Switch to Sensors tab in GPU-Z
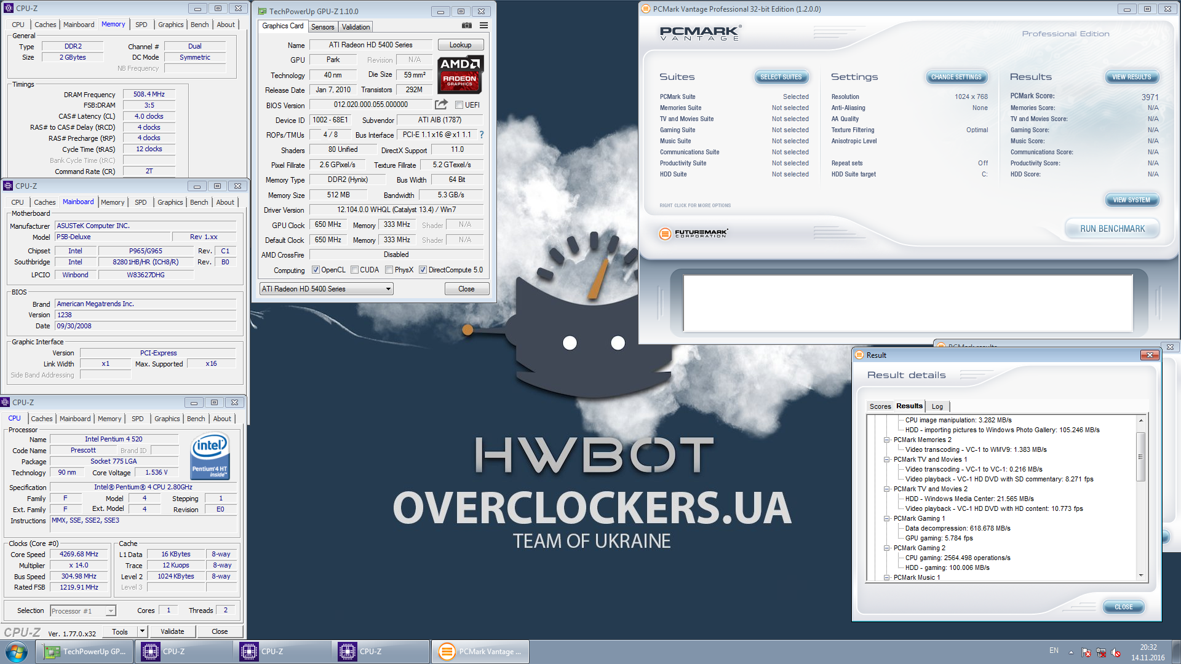The width and height of the screenshot is (1181, 664). (x=322, y=27)
